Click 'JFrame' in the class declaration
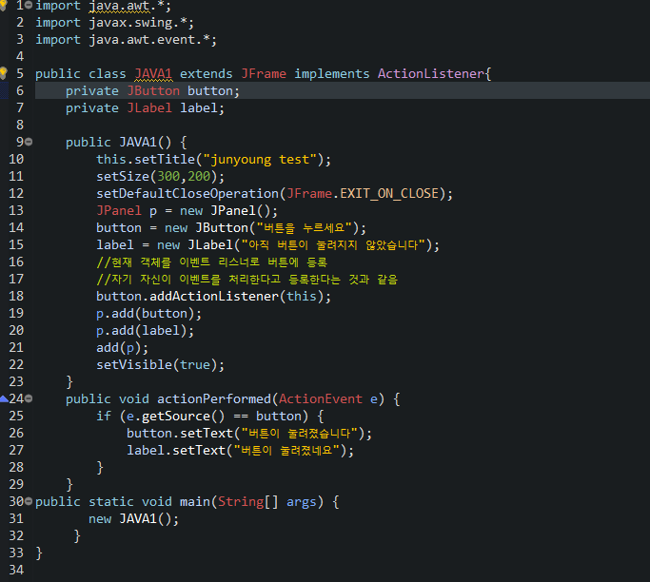 pyautogui.click(x=264, y=74)
